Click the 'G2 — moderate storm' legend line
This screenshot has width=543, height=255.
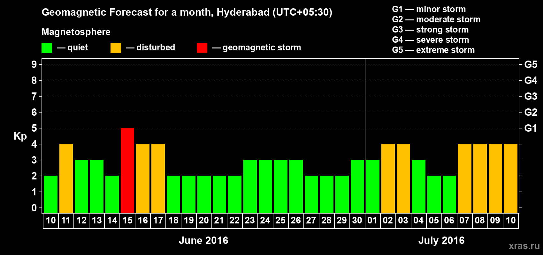tap(436, 19)
